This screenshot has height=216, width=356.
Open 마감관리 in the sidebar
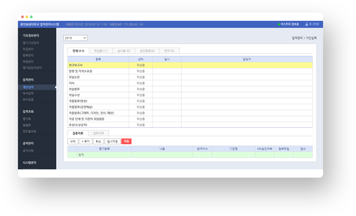[28, 49]
